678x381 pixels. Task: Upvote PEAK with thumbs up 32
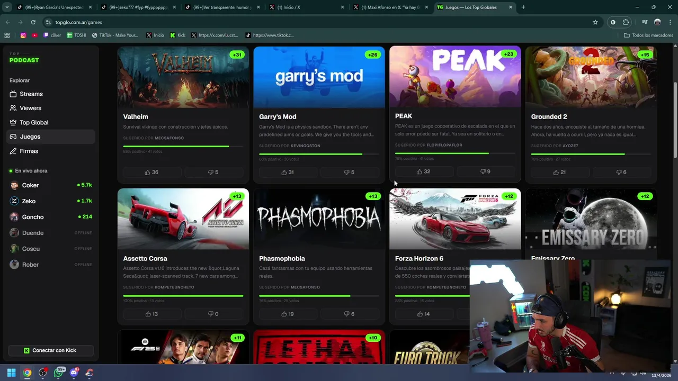coord(424,171)
